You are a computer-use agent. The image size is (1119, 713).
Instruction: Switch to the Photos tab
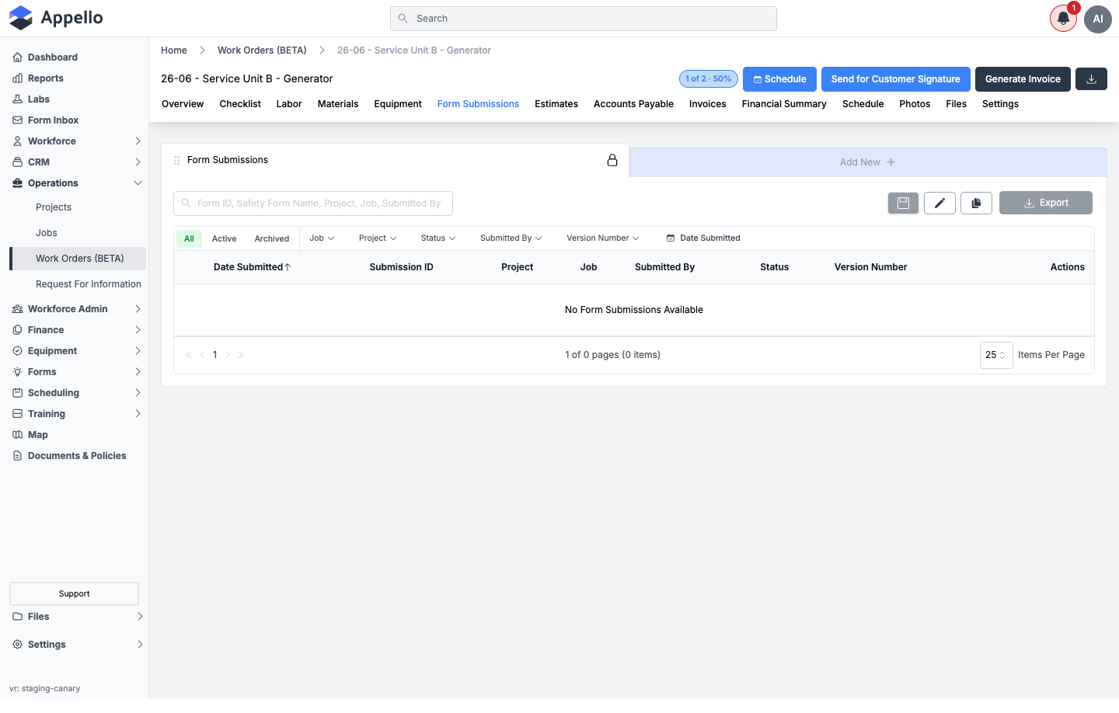[915, 104]
